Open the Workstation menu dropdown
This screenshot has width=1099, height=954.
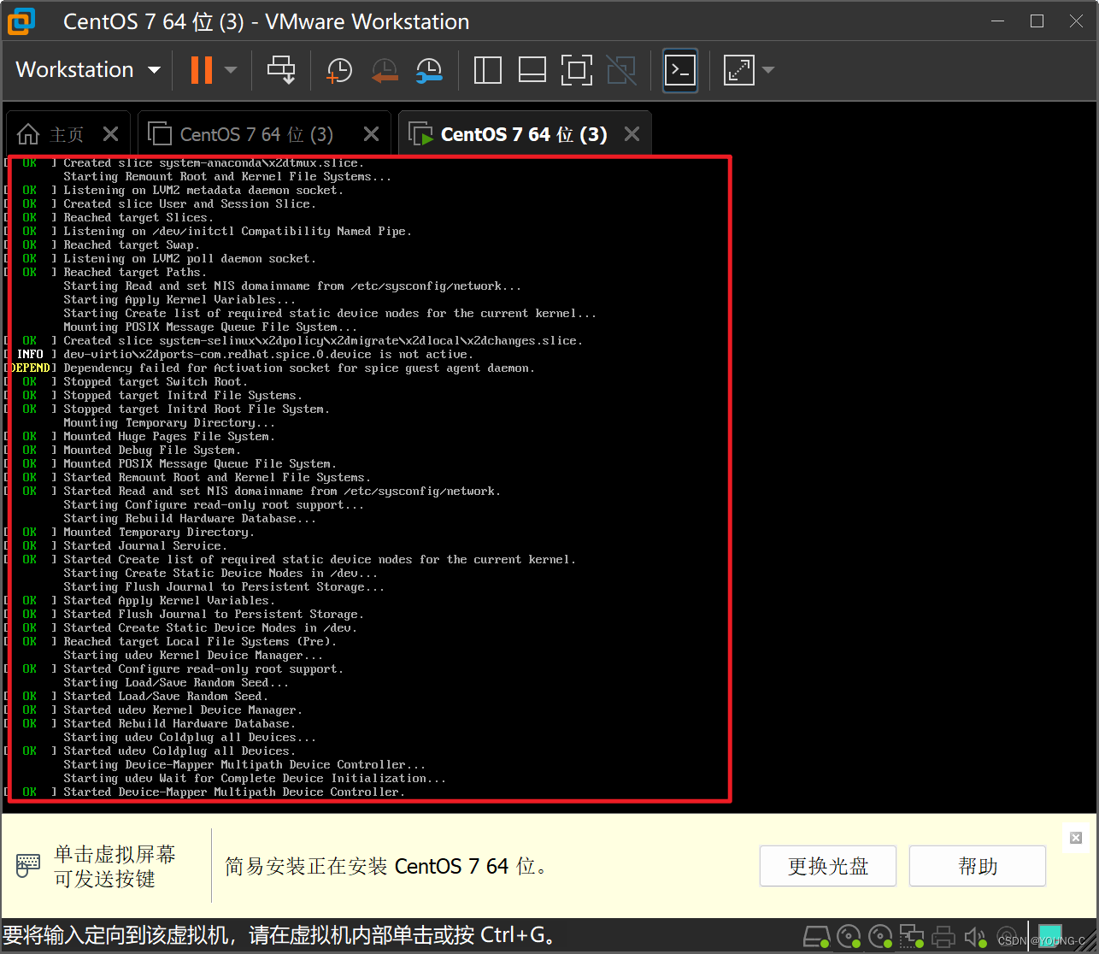pyautogui.click(x=85, y=70)
